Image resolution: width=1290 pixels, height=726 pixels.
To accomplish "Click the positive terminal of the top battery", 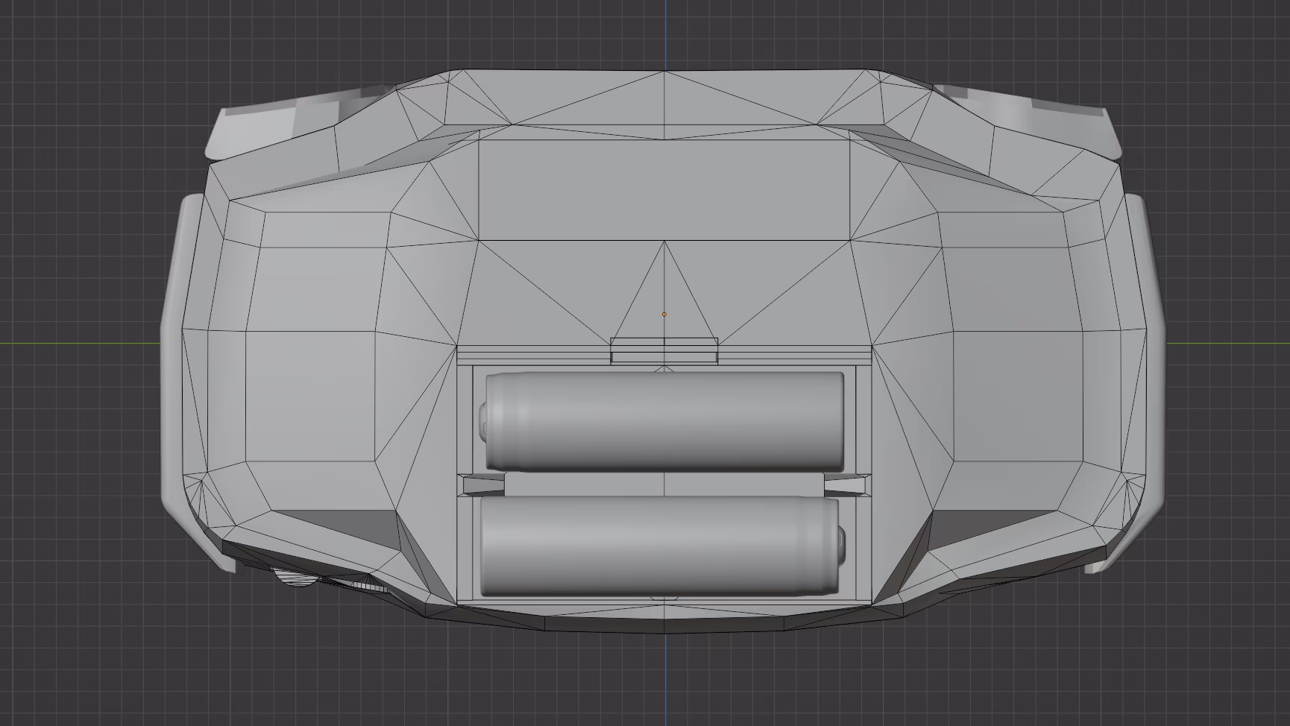I will [485, 421].
